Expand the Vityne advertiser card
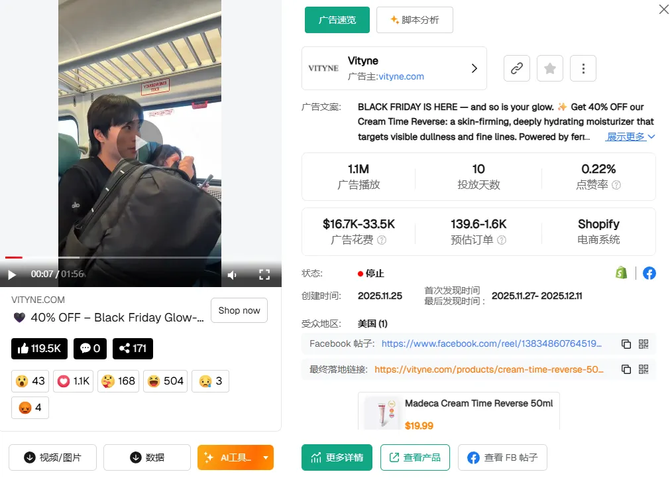 pyautogui.click(x=474, y=68)
